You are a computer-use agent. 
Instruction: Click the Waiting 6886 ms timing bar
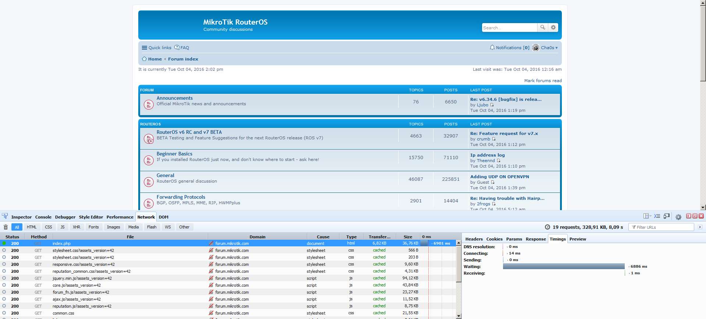(x=564, y=267)
